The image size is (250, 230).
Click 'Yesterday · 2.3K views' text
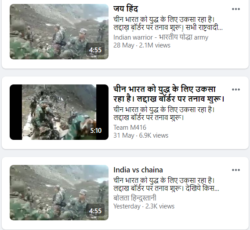click(144, 206)
